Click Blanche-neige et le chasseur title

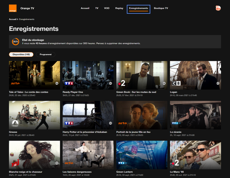point(25,172)
